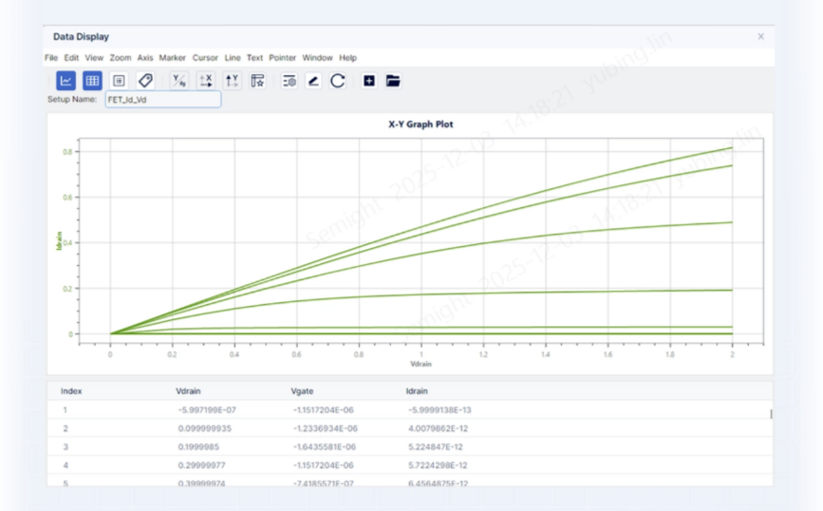823x511 pixels.
Task: Click the table with star icon
Action: 257,81
